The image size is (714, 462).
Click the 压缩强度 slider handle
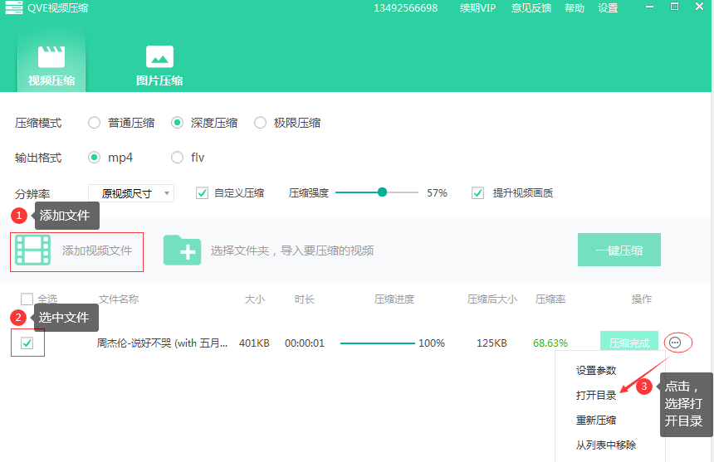click(382, 192)
